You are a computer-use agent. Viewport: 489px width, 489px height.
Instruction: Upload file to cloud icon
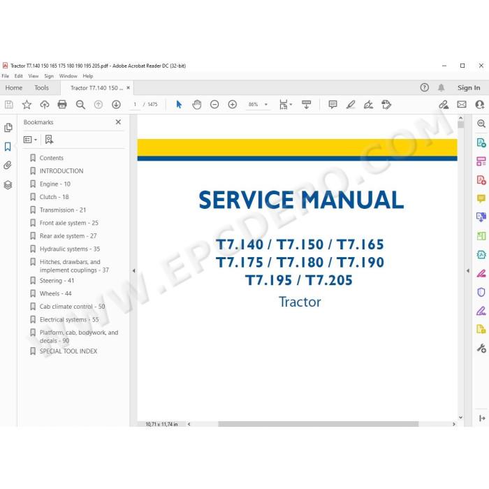point(45,105)
